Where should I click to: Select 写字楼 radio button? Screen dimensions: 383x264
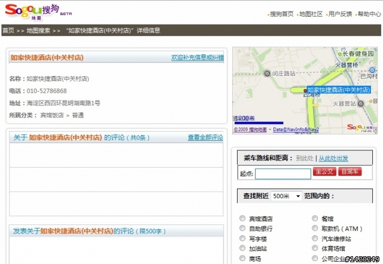coord(242,238)
